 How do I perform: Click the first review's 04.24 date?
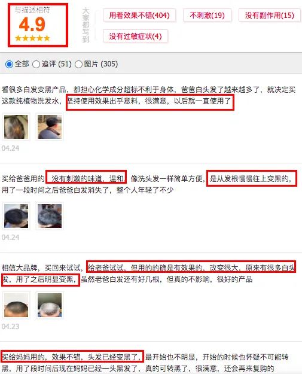click(x=10, y=148)
